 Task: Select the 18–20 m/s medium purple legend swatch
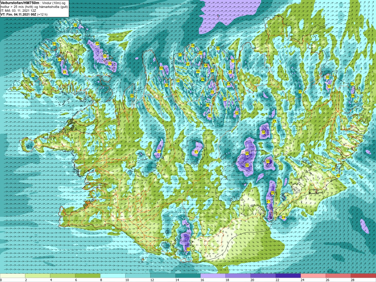[x=238, y=276]
